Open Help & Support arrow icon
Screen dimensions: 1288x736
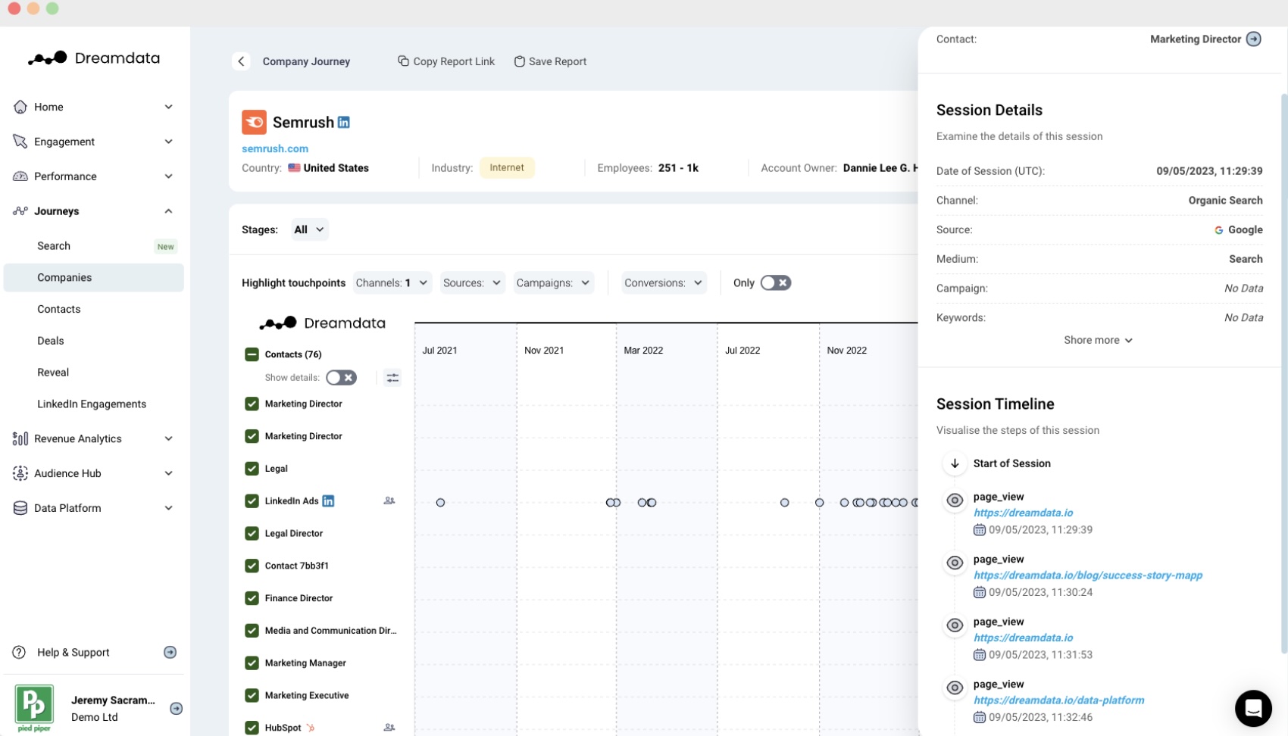[170, 652]
